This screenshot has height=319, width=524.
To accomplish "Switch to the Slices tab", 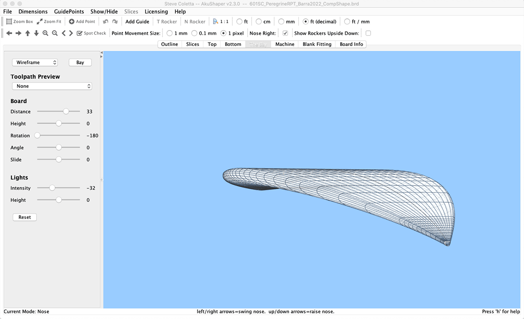I will click(193, 44).
